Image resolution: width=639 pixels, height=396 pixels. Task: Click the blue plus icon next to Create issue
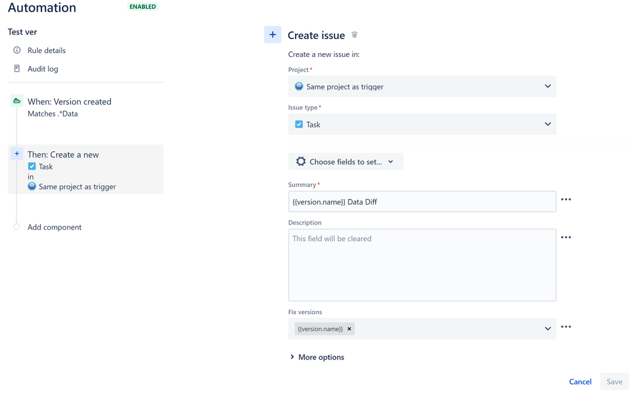(x=272, y=35)
